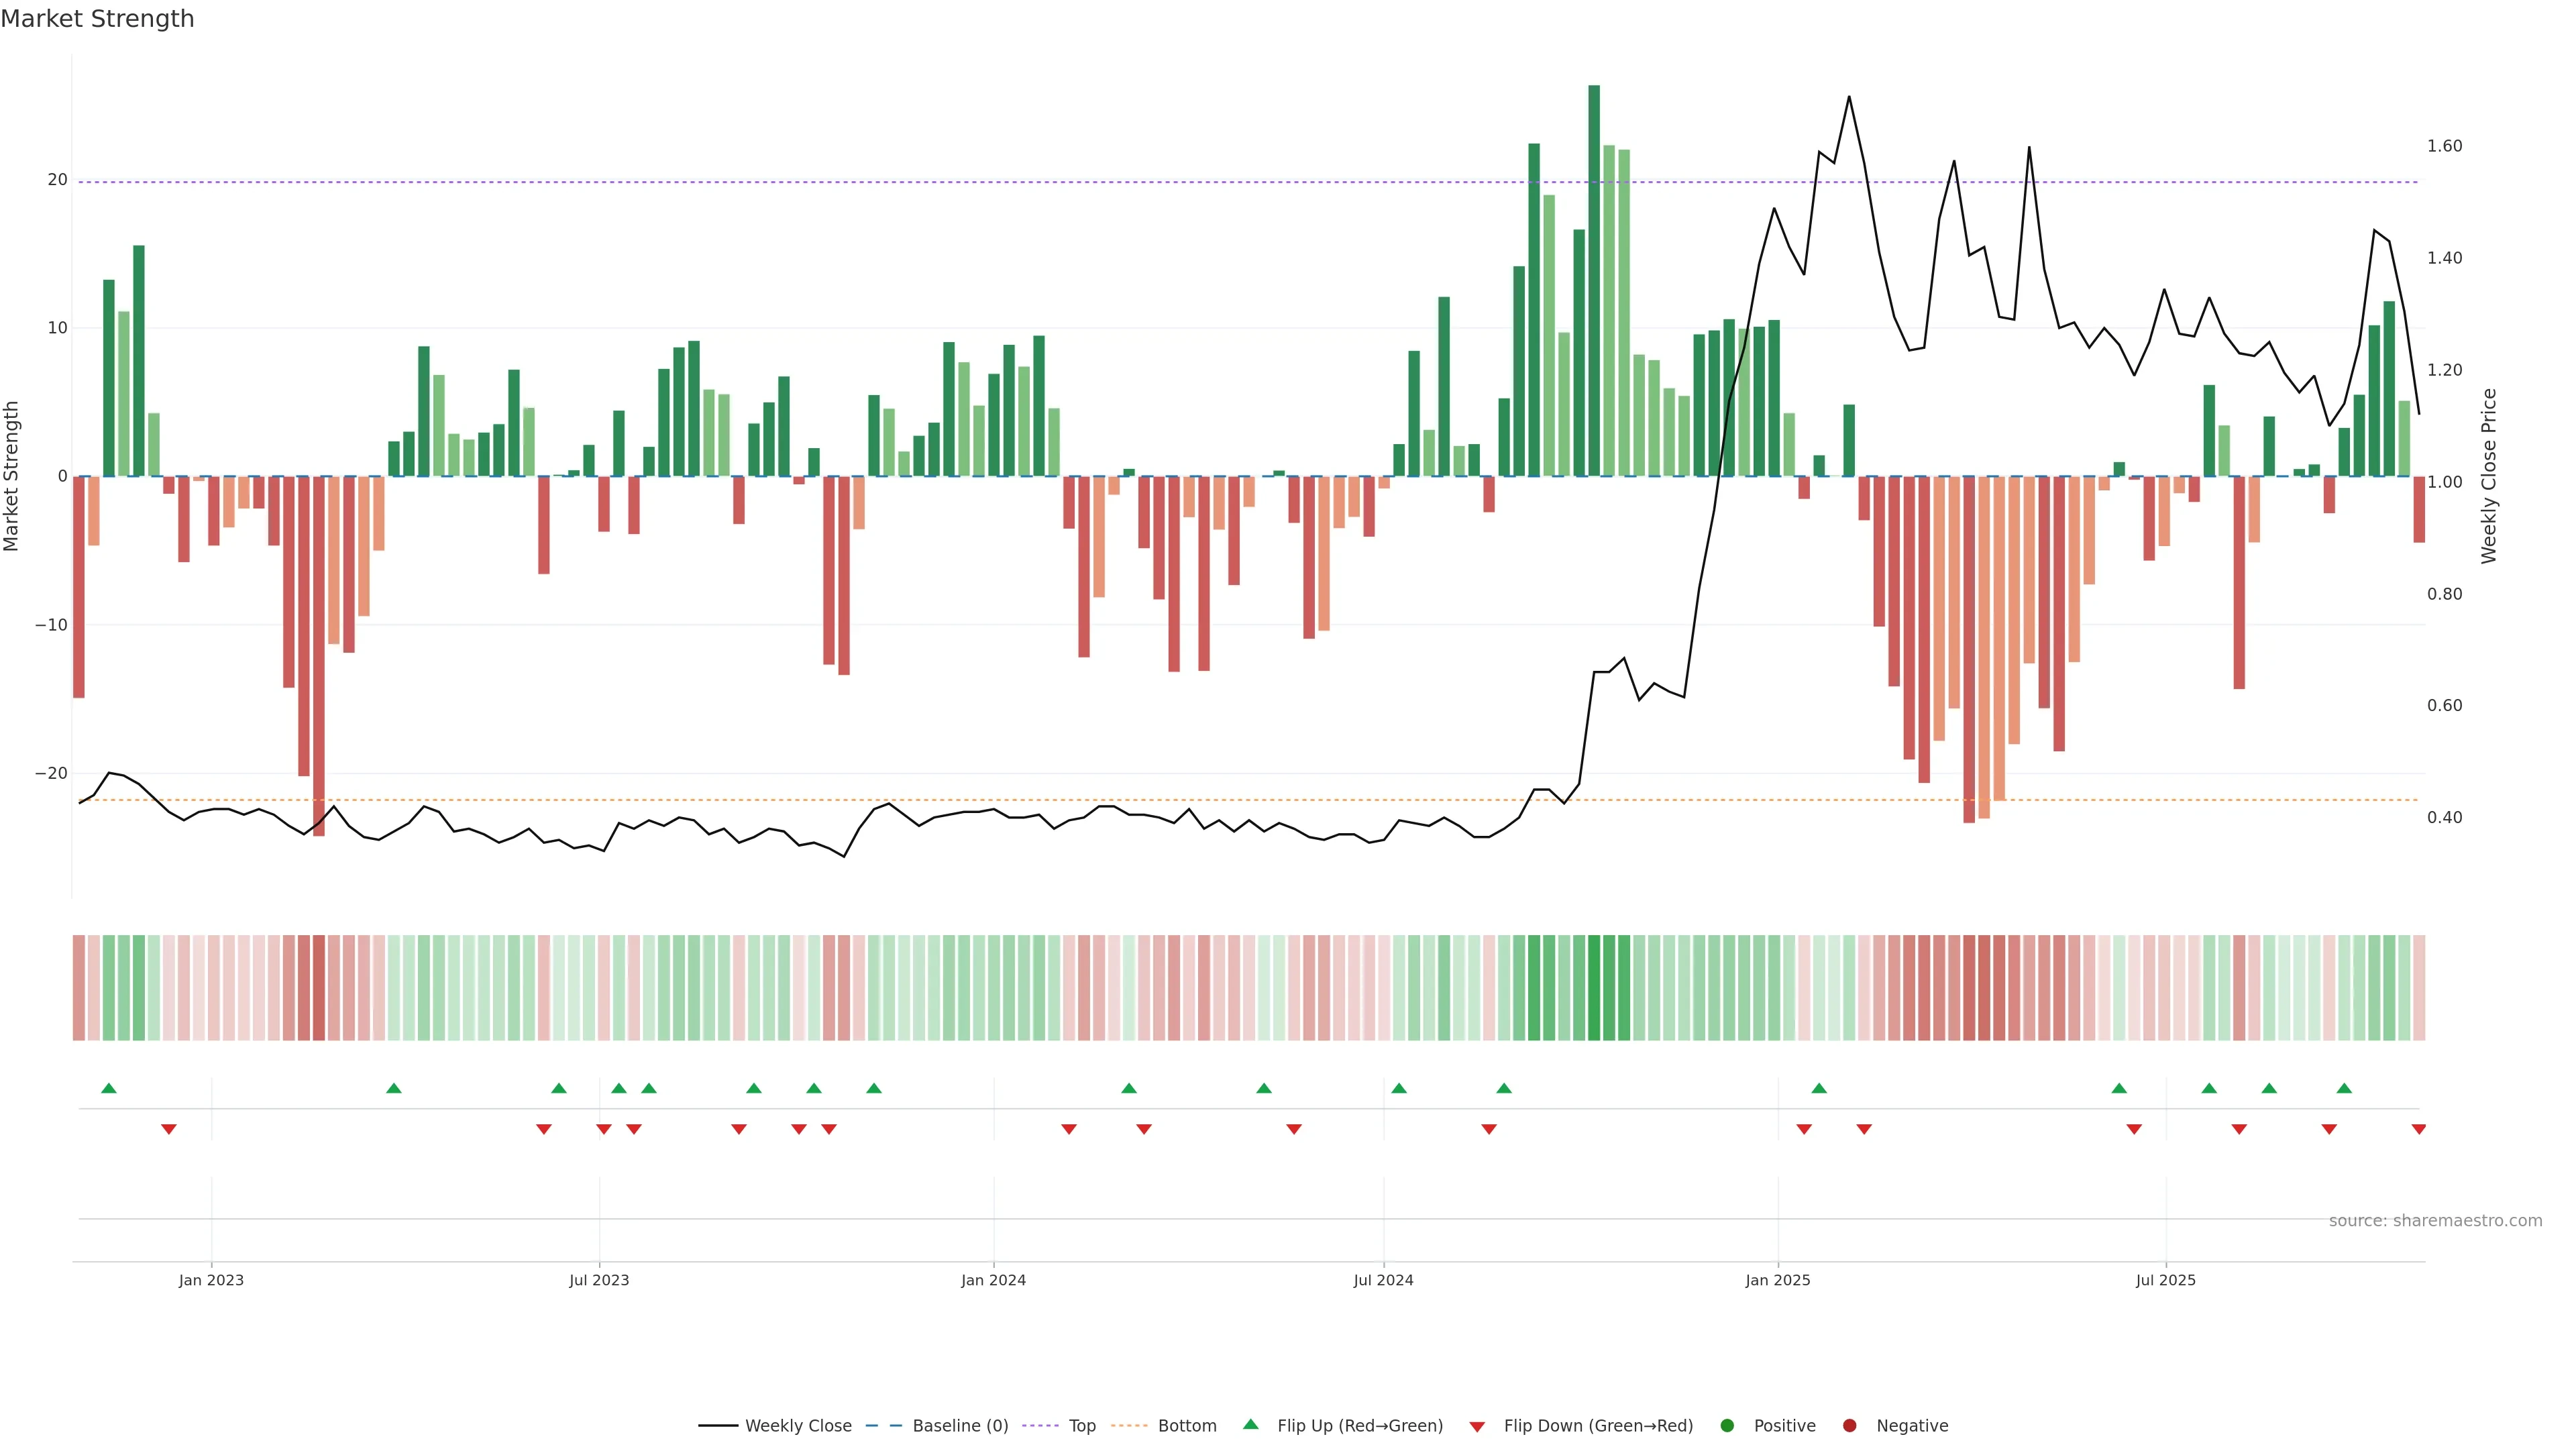
Task: Click the Weekly Close Price axis title
Action: (2489, 476)
